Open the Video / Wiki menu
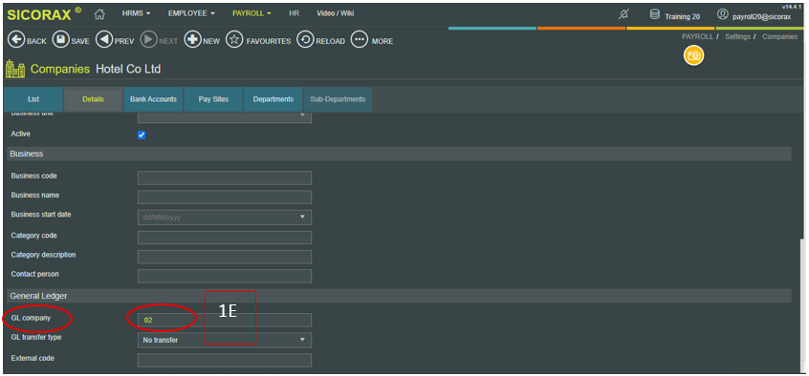809x376 pixels. pos(336,14)
